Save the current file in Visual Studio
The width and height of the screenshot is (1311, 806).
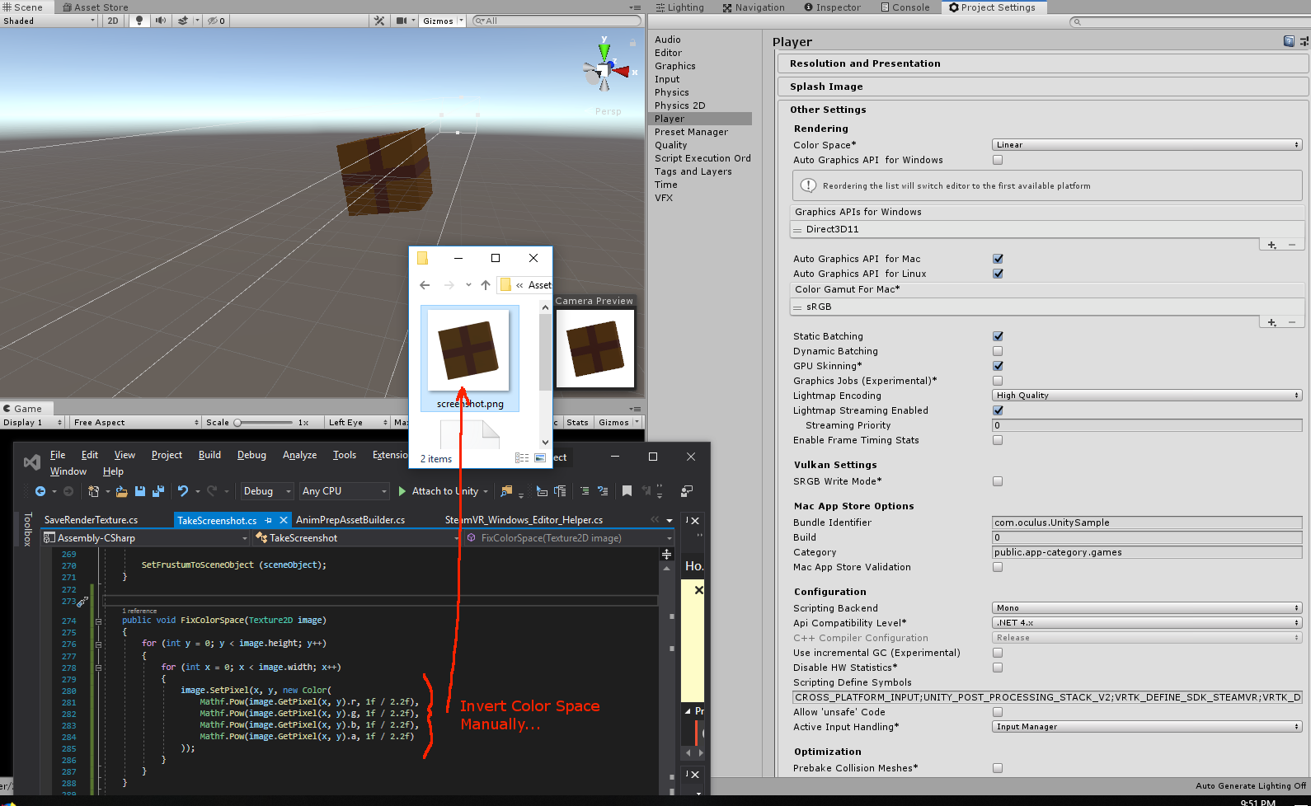(x=140, y=491)
